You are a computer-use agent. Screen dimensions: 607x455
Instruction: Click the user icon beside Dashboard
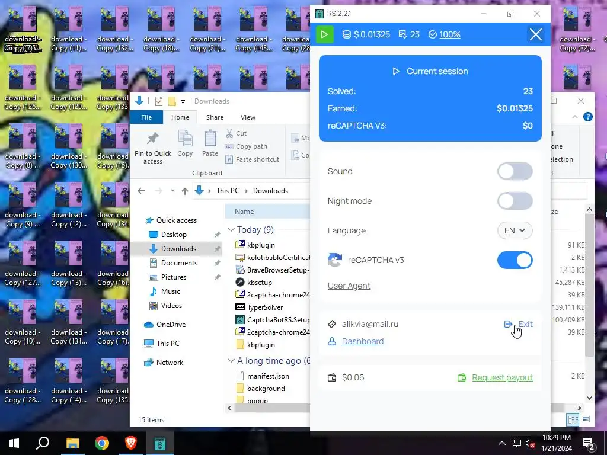pos(332,341)
